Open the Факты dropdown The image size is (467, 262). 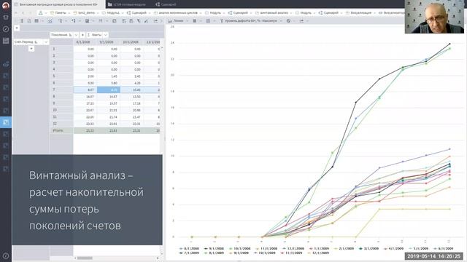(105, 35)
